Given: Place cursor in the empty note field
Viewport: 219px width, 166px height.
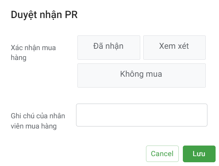Looking at the screenshot, I should tap(142, 115).
